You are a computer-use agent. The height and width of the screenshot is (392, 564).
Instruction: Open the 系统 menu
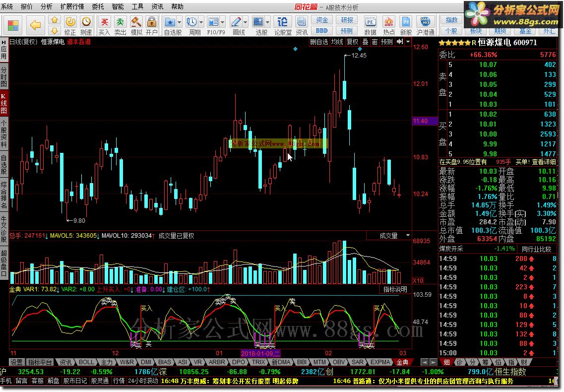(x=7, y=6)
